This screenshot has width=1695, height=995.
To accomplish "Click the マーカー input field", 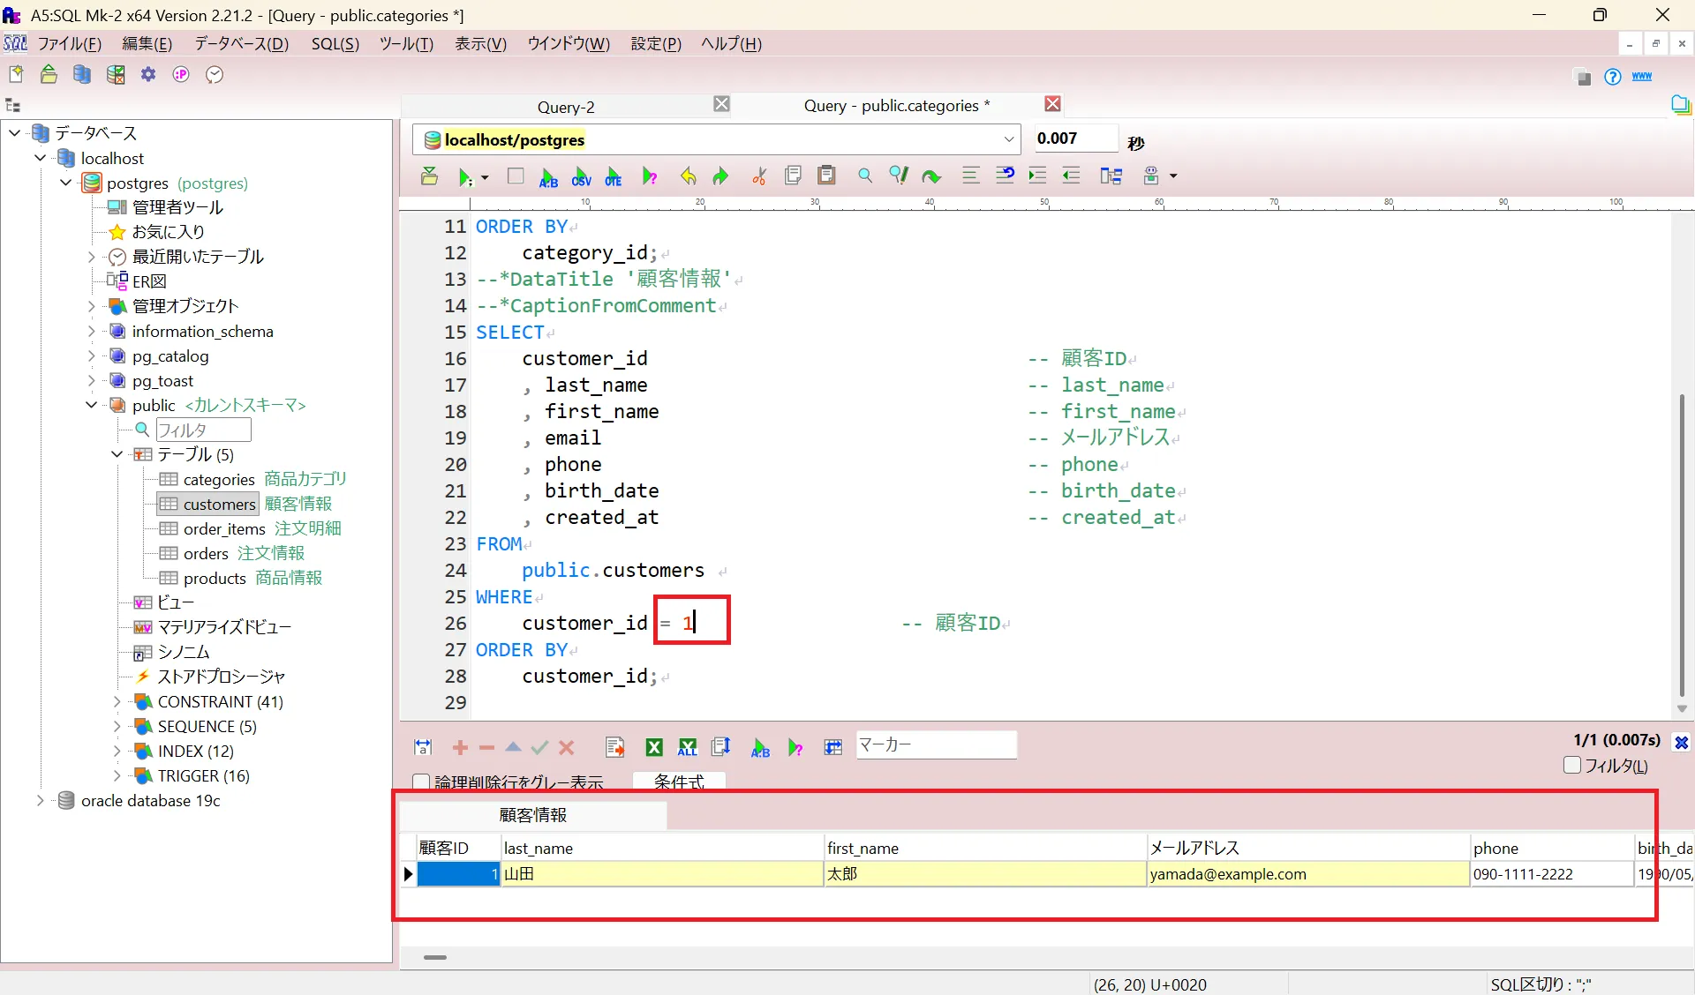I will [936, 744].
